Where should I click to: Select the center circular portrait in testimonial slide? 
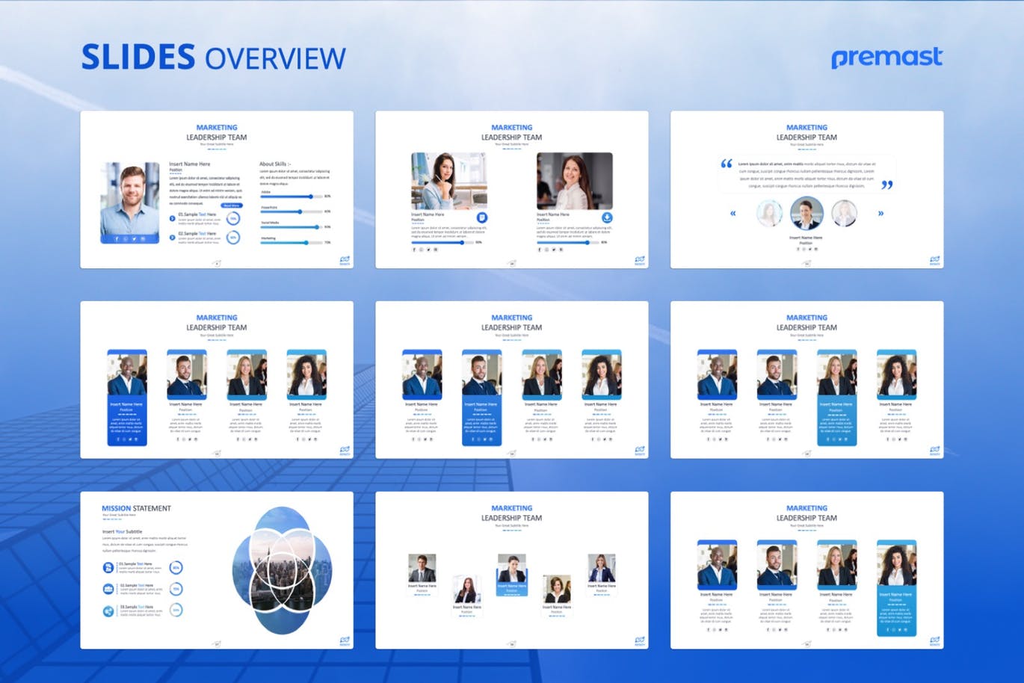pyautogui.click(x=806, y=214)
